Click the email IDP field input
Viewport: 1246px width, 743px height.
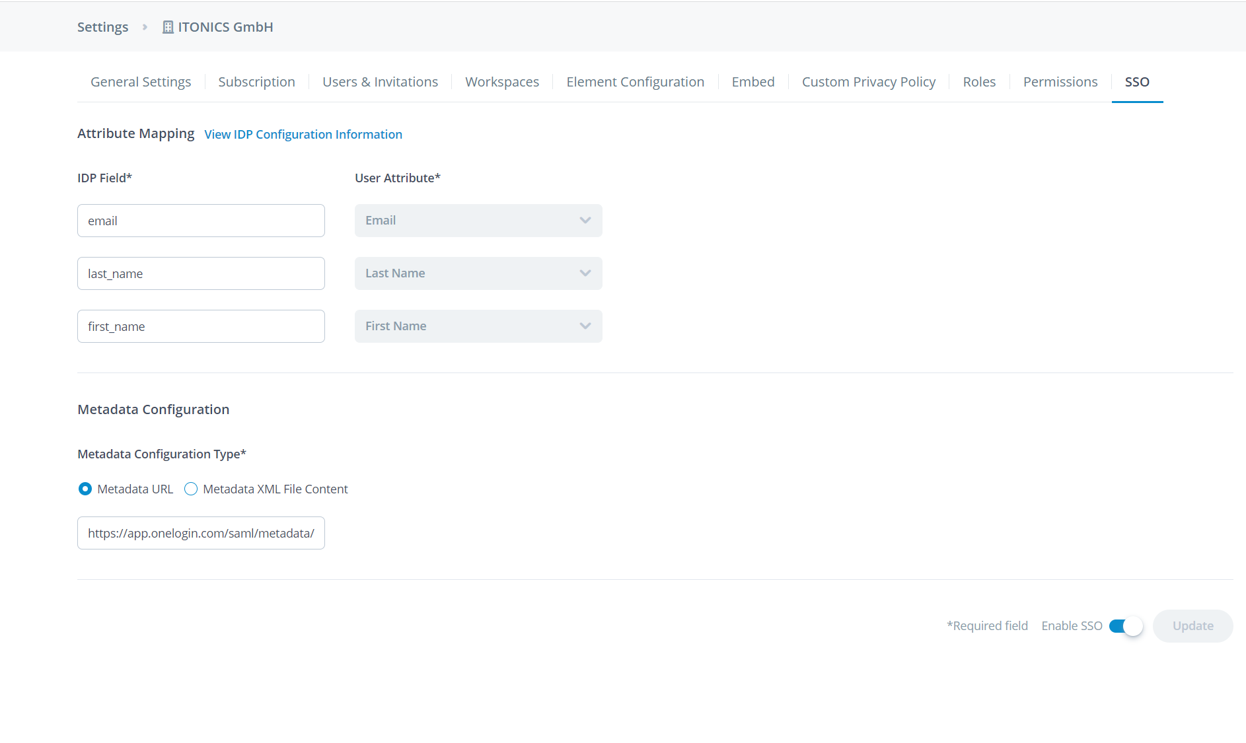[201, 220]
